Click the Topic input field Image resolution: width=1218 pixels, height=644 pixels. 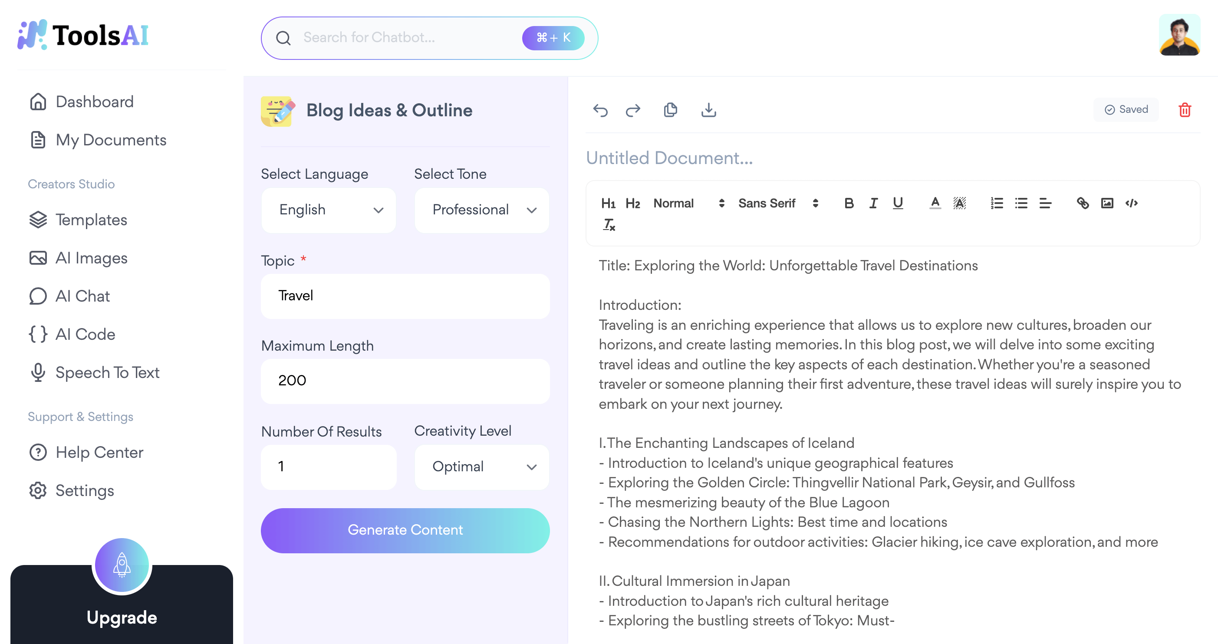click(x=405, y=296)
